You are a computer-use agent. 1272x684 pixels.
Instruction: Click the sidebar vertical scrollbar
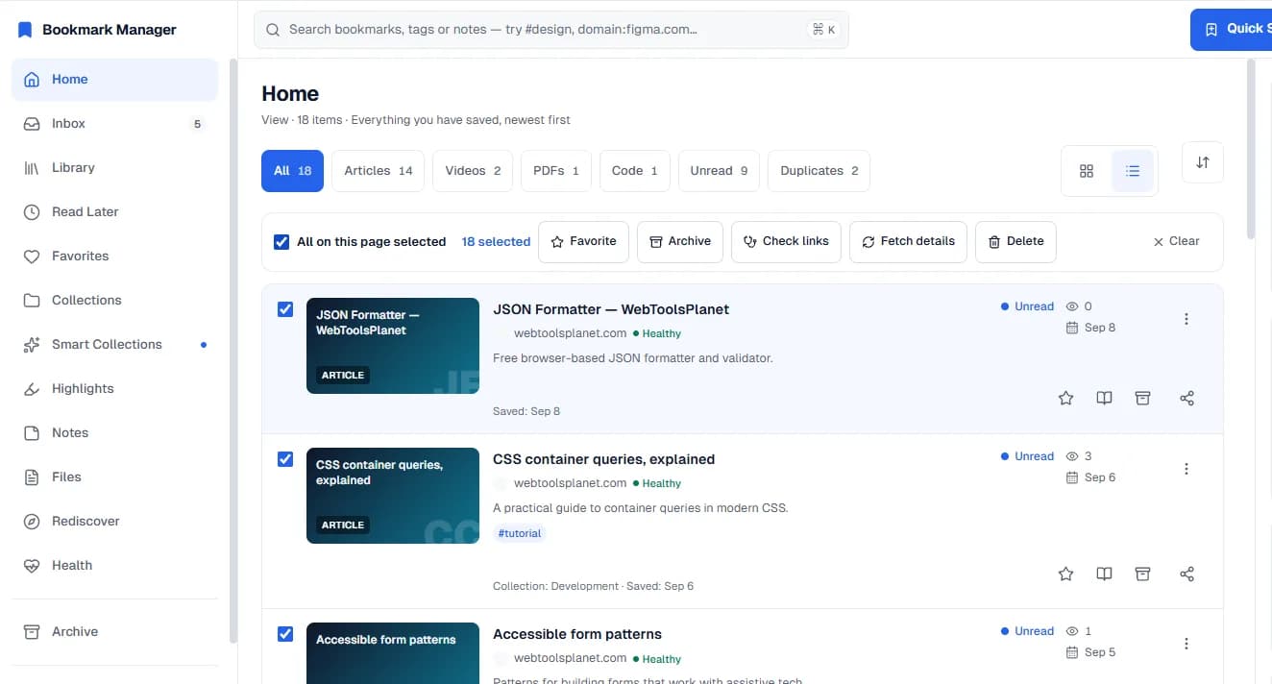click(232, 351)
